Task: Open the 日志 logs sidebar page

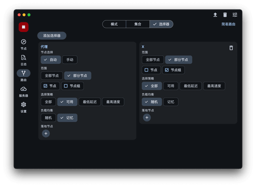Action: click(x=24, y=60)
